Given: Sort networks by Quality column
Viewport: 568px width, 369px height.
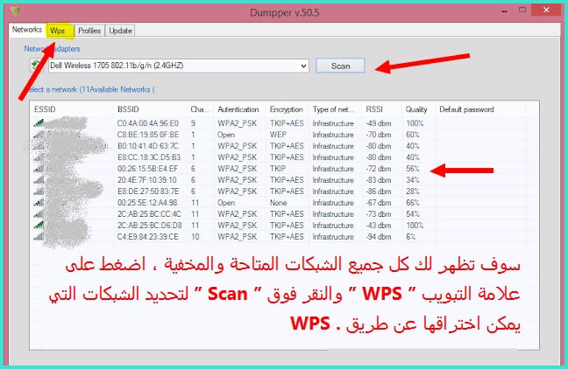Looking at the screenshot, I should (x=419, y=109).
